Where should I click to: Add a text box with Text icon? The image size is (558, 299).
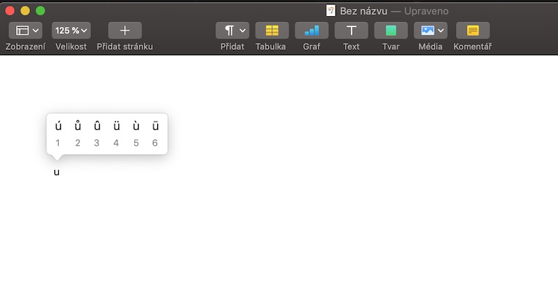point(351,31)
